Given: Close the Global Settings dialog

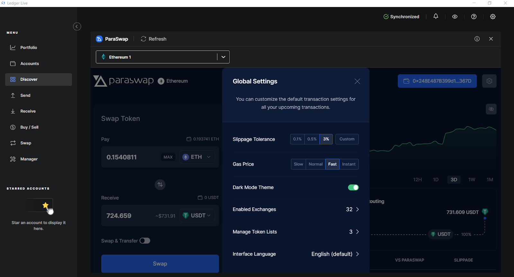Looking at the screenshot, I should tap(357, 81).
